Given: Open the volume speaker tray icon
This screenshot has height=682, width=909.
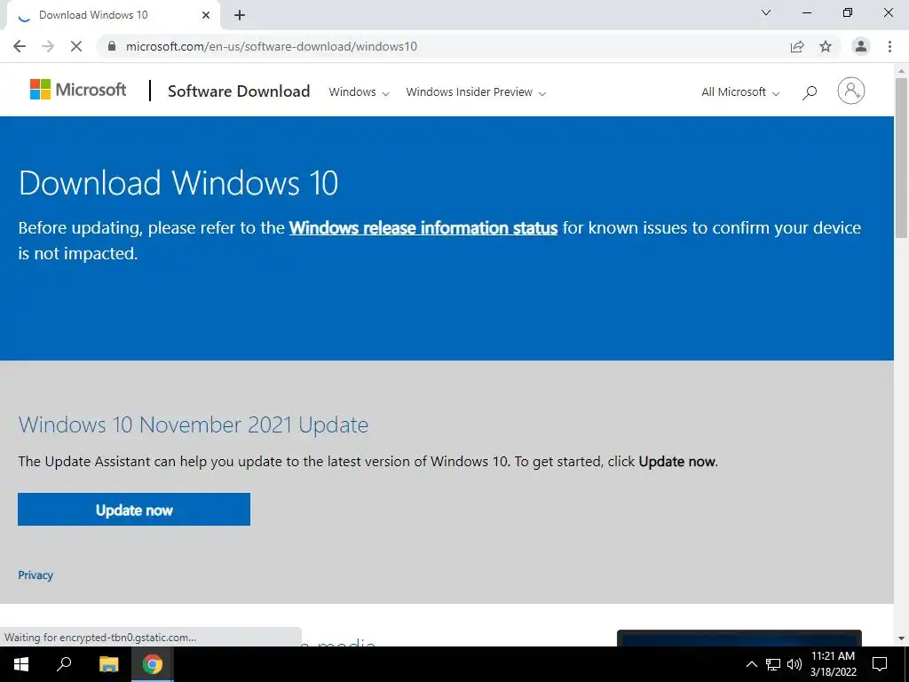Looking at the screenshot, I should 794,664.
